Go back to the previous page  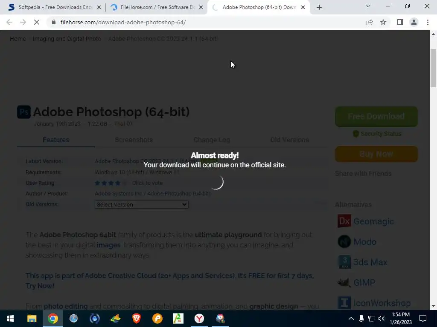9,22
